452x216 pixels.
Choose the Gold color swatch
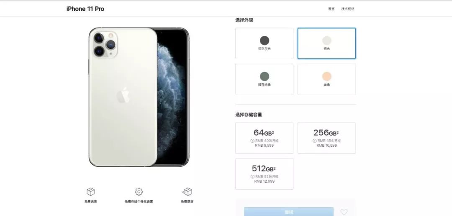[x=326, y=76]
